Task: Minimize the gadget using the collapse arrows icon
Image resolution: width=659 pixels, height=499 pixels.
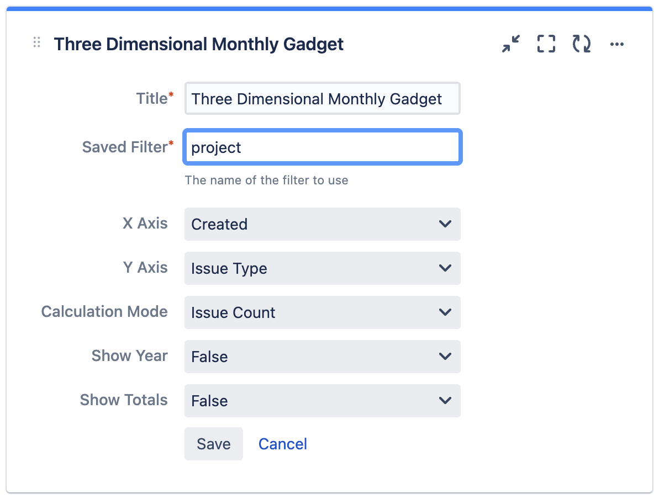Action: point(511,44)
